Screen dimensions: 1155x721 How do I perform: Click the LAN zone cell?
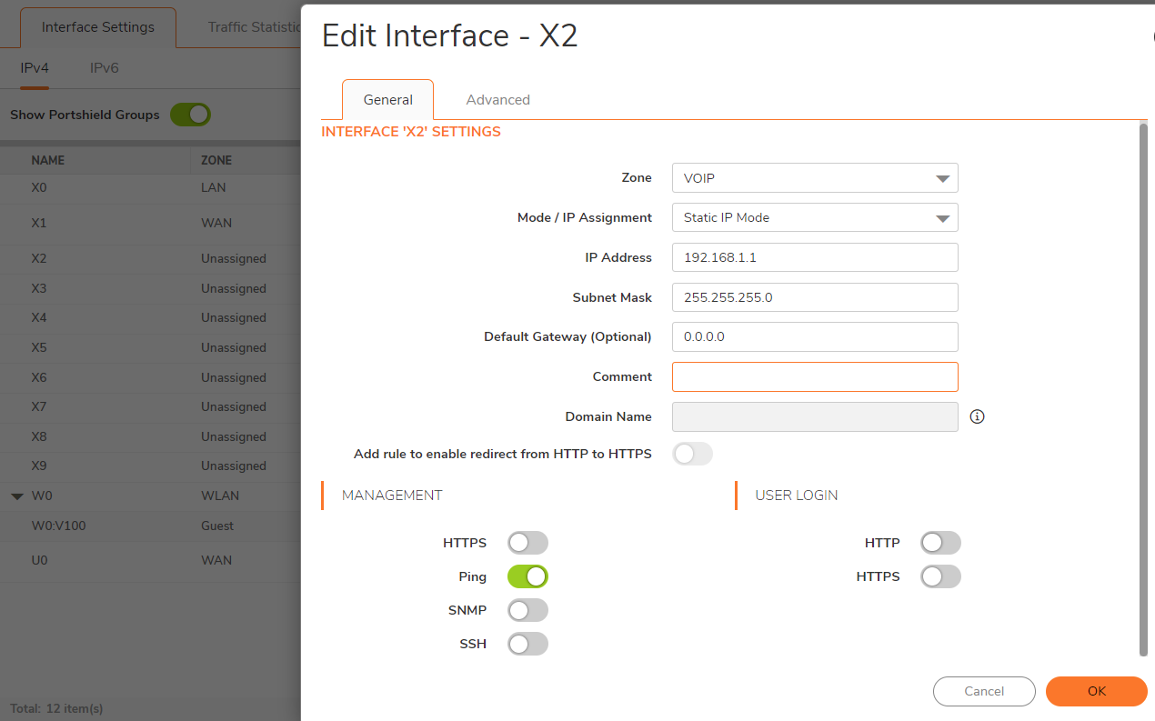[214, 188]
